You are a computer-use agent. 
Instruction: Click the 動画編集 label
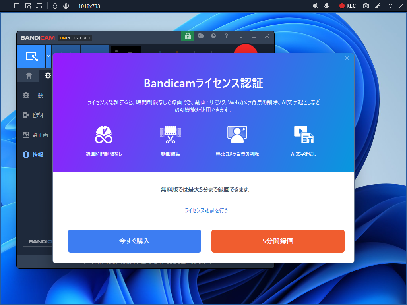(x=170, y=154)
